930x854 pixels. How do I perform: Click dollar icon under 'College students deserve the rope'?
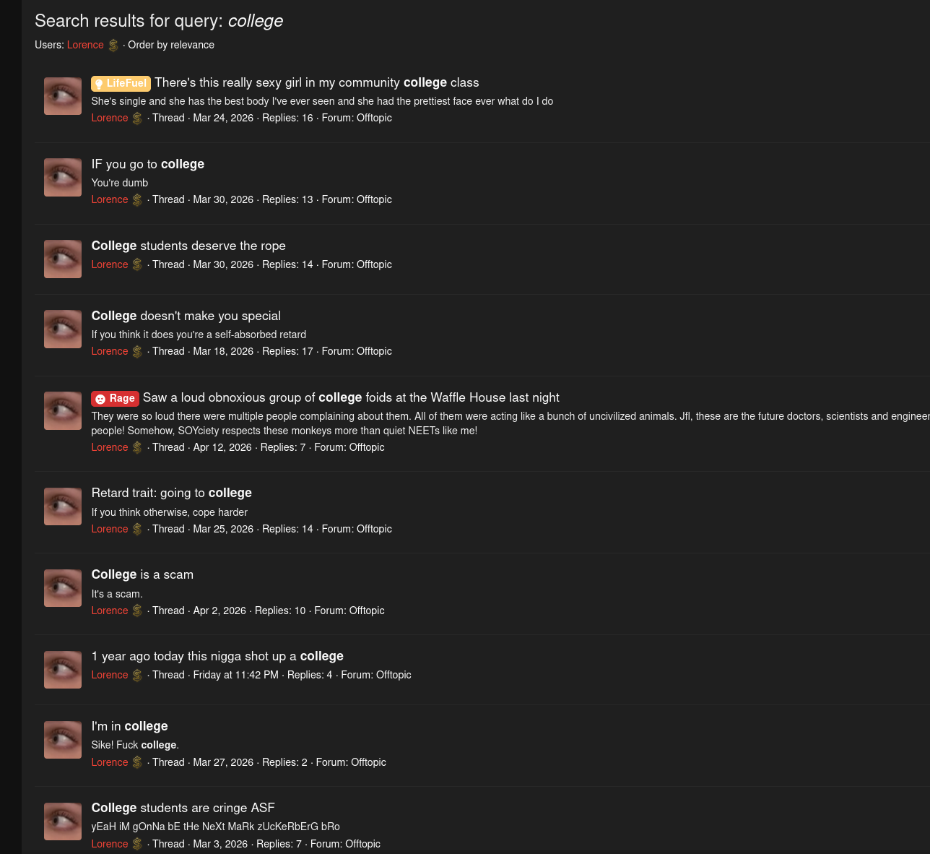137,264
